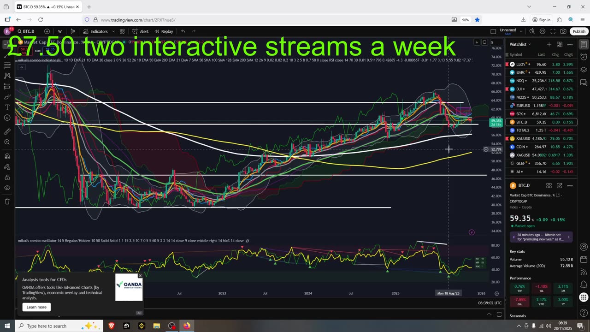The image size is (590, 332).
Task: Open the candlestick chart style selector
Action: (x=73, y=31)
